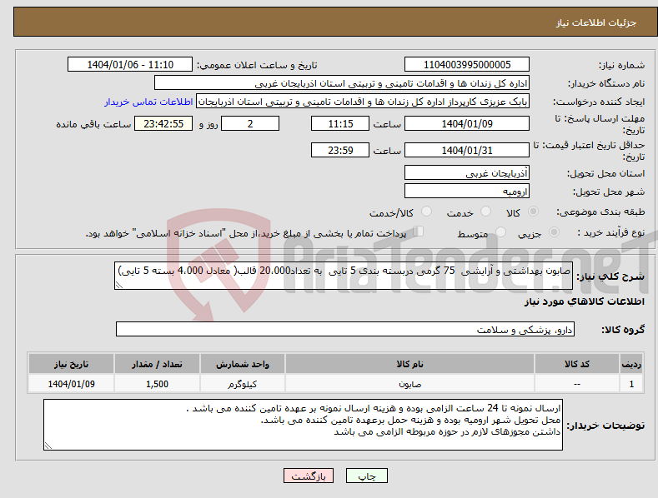Click the نوع فرآیند خرید label
The height and width of the screenshot is (498, 658).
[611, 232]
